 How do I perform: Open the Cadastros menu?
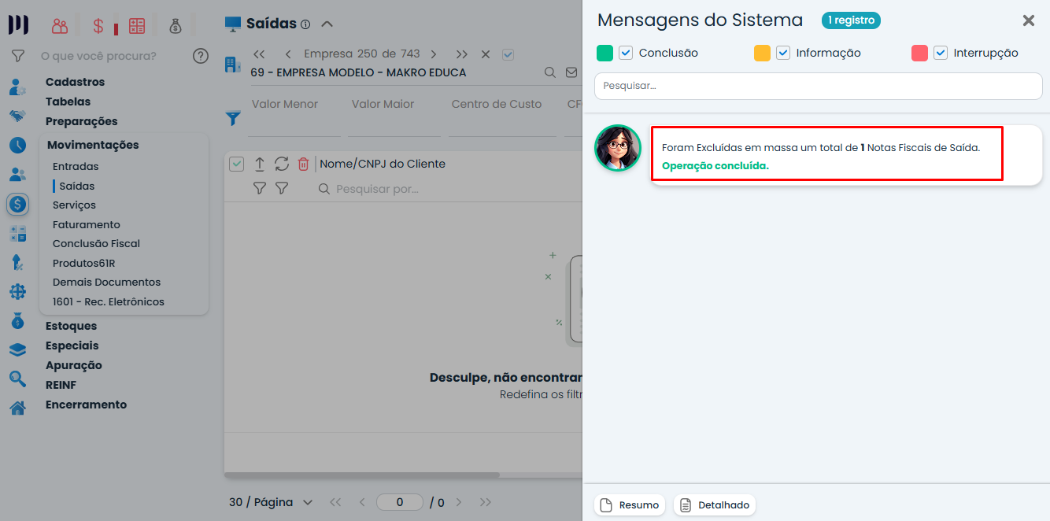(75, 82)
